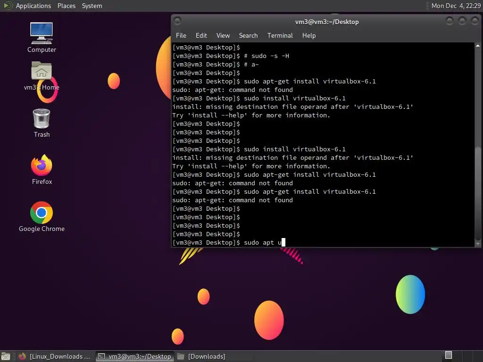The width and height of the screenshot is (483, 362).
Task: Open the terminal Help menu
Action: coord(308,35)
